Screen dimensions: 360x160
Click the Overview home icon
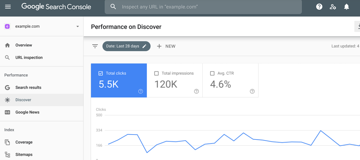click(7, 45)
